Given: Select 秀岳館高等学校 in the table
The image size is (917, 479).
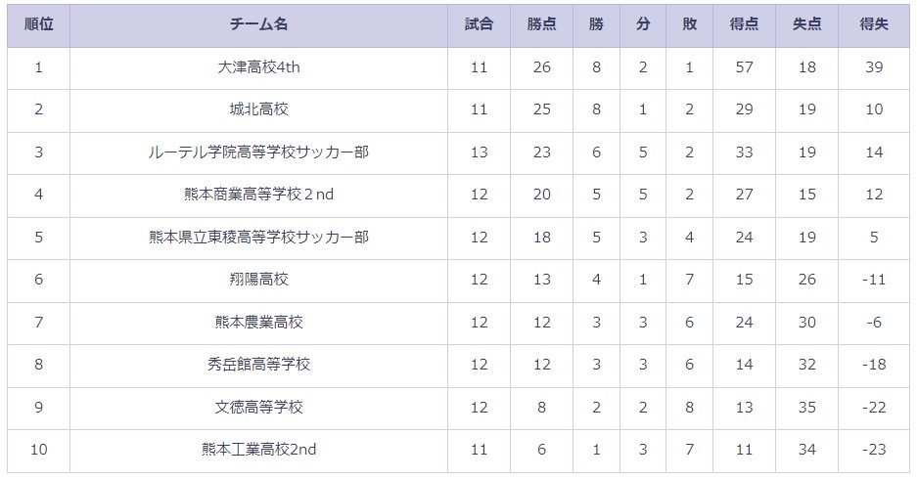Looking at the screenshot, I should [258, 365].
